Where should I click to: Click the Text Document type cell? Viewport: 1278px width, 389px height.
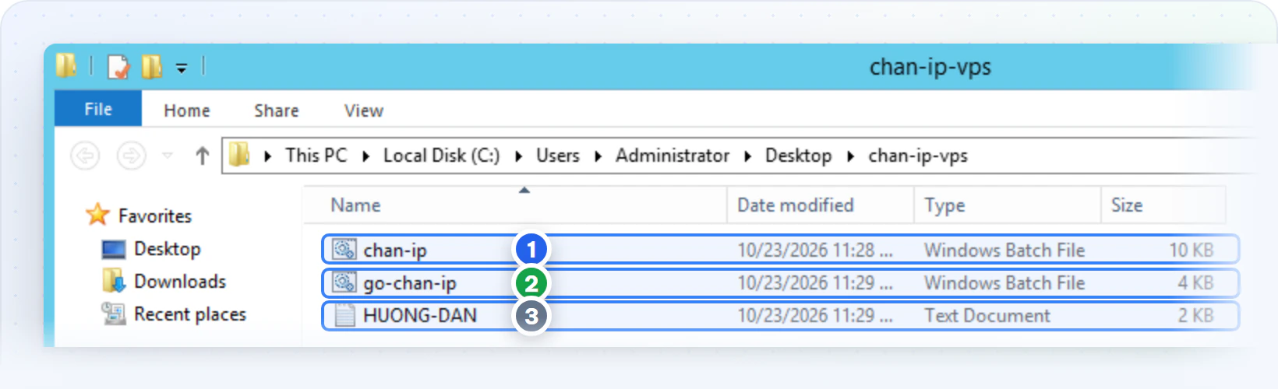point(987,316)
